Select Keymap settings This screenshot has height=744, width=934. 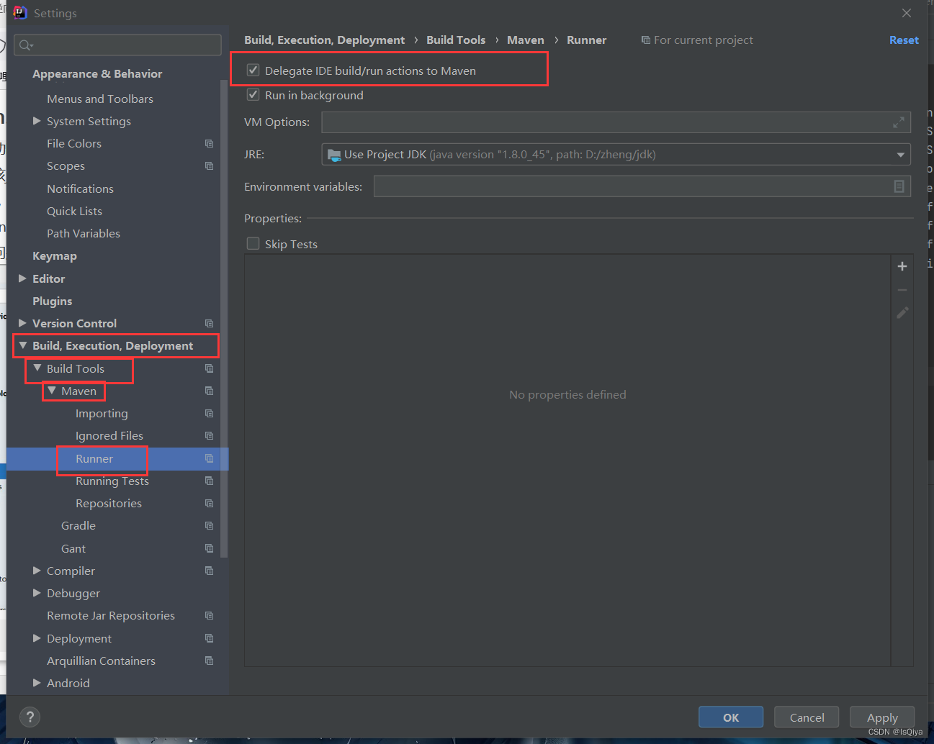(55, 256)
